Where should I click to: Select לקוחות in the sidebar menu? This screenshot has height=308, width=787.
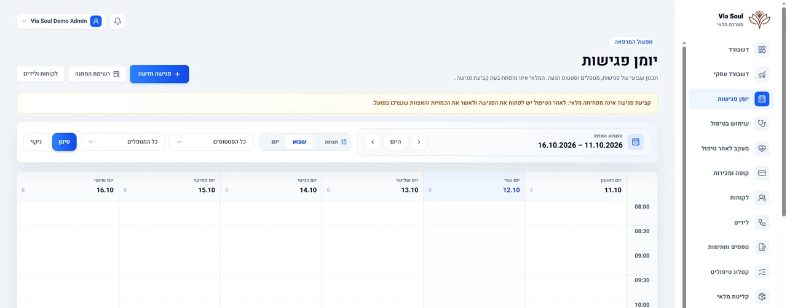point(730,198)
